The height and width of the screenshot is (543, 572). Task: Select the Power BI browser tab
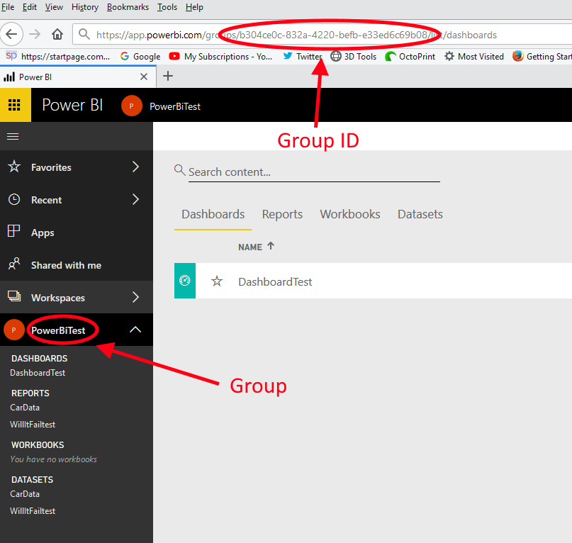click(x=78, y=77)
